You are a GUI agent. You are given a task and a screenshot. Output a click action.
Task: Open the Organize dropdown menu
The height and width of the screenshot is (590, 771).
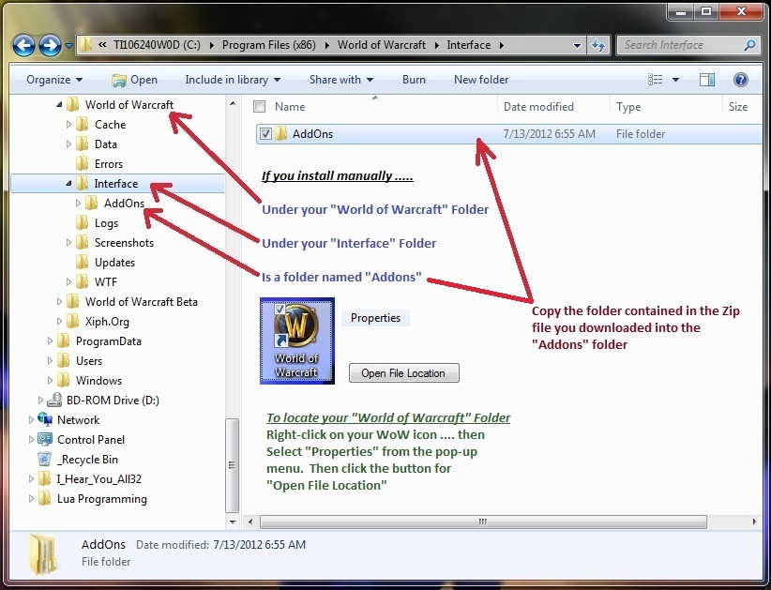click(x=53, y=80)
